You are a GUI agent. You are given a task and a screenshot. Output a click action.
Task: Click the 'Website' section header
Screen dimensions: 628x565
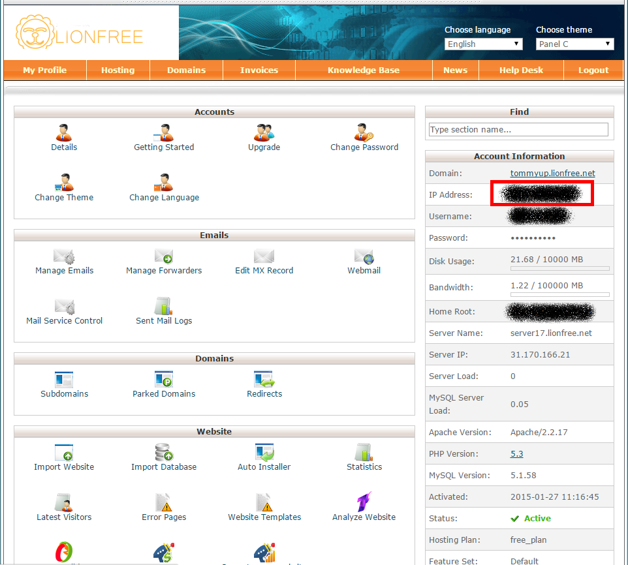click(x=214, y=432)
